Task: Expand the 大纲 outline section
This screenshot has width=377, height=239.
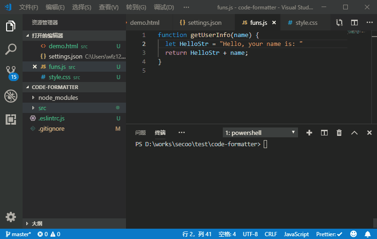Action: (37, 224)
